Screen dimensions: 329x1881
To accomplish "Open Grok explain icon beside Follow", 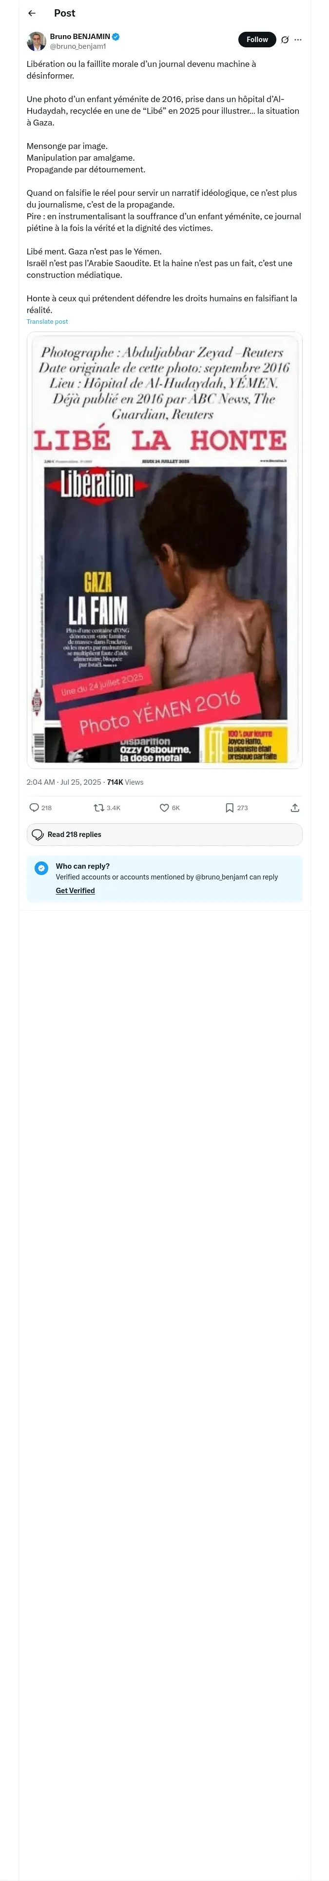I will (x=285, y=40).
